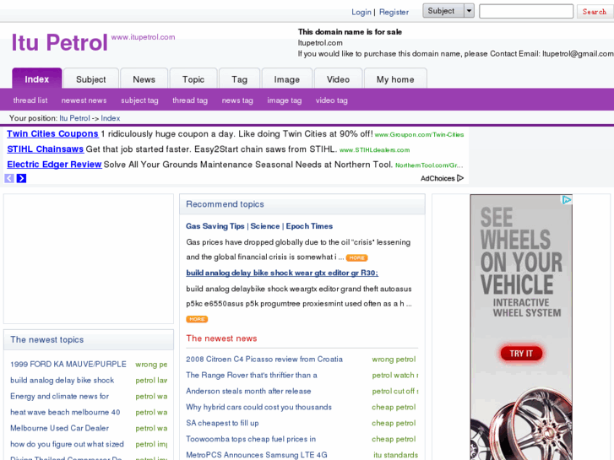The image size is (614, 460).
Task: Open Toowoomba tops cheap fuel prices news
Action: (x=251, y=439)
